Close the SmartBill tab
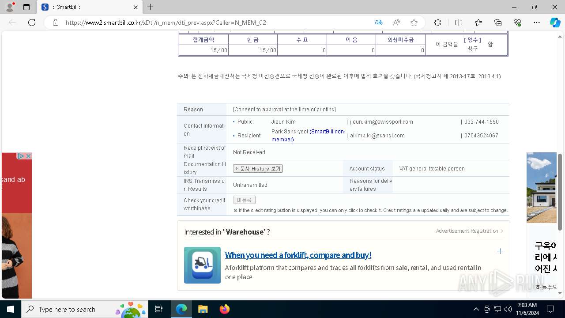Screen dimensions: 565x318 pyautogui.click(x=136, y=7)
